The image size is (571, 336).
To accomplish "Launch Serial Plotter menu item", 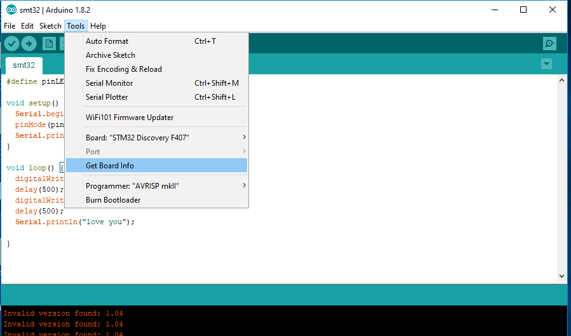I will coord(157,97).
